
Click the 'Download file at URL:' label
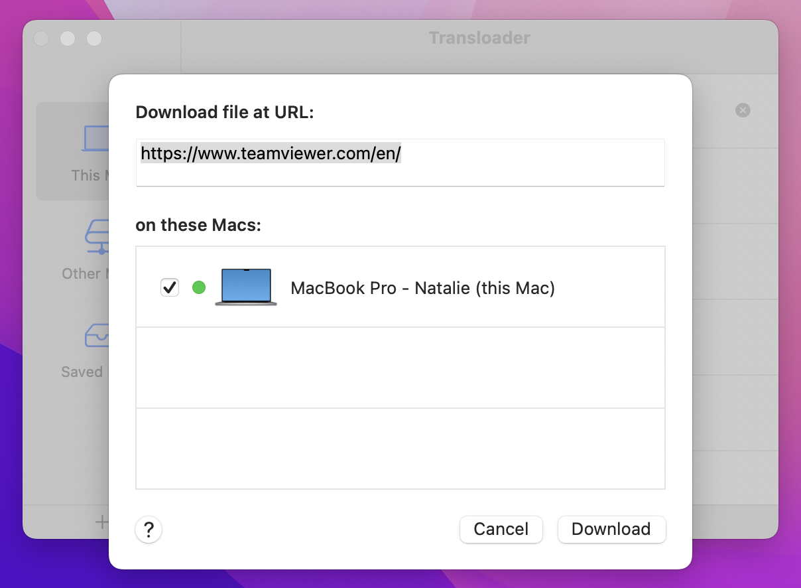pos(224,112)
